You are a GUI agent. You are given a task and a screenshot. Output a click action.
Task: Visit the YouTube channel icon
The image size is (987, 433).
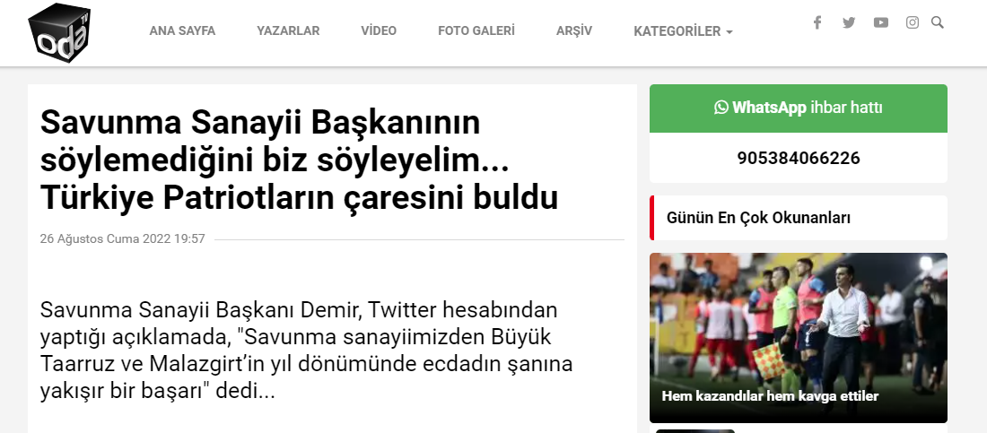(x=880, y=22)
